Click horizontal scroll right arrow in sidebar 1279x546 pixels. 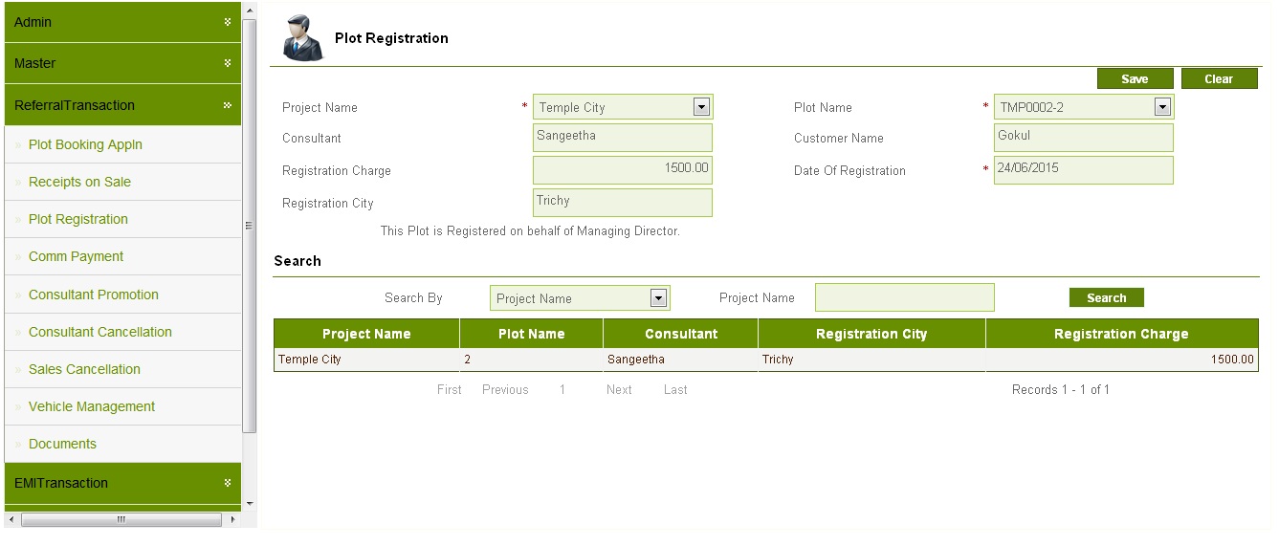pos(232,519)
